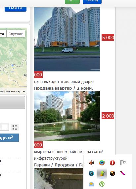Sort by the площадь м² column header

pyautogui.click(x=9, y=138)
